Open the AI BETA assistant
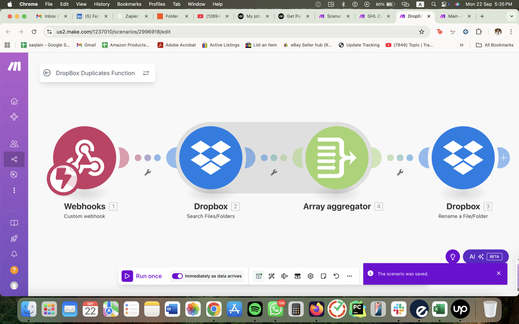 pyautogui.click(x=486, y=257)
